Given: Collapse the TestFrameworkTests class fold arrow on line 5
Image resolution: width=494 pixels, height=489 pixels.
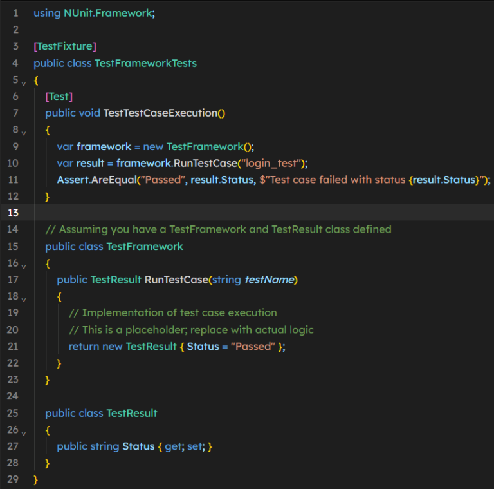Looking at the screenshot, I should tap(24, 83).
